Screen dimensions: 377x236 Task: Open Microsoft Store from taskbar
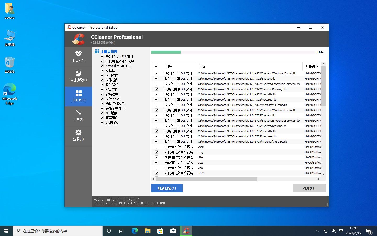160,231
